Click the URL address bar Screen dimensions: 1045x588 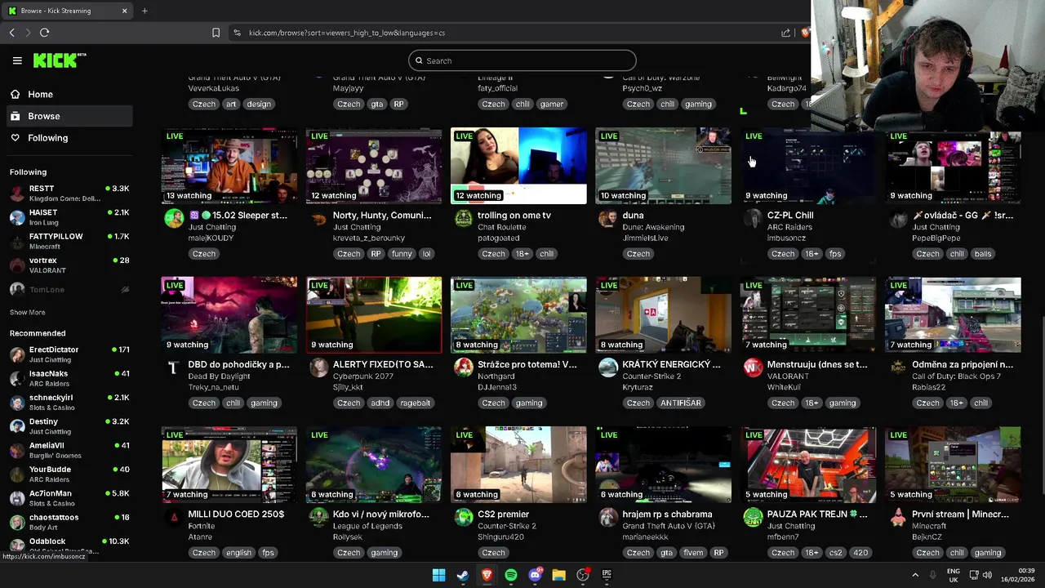coord(506,33)
